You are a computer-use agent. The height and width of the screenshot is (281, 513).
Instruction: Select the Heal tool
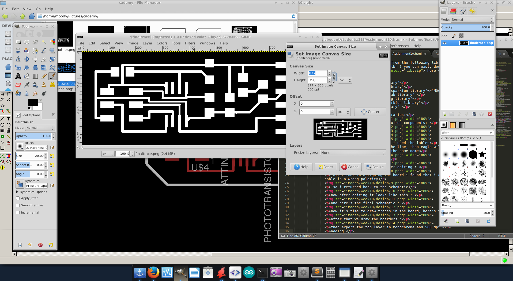(x=52, y=85)
